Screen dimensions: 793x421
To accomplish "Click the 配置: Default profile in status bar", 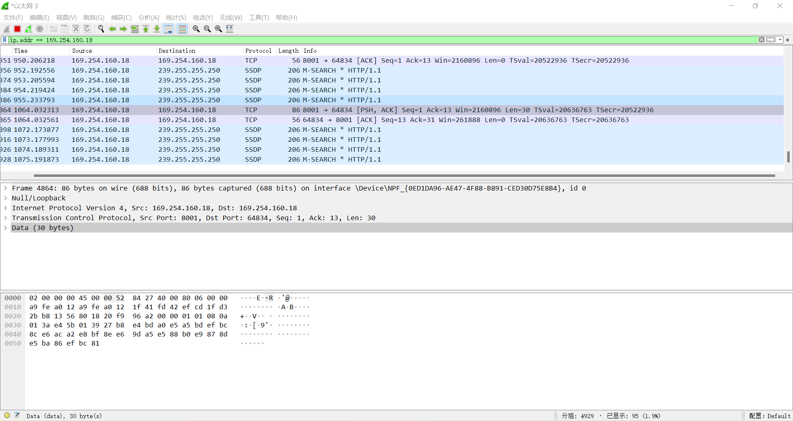I will [769, 416].
